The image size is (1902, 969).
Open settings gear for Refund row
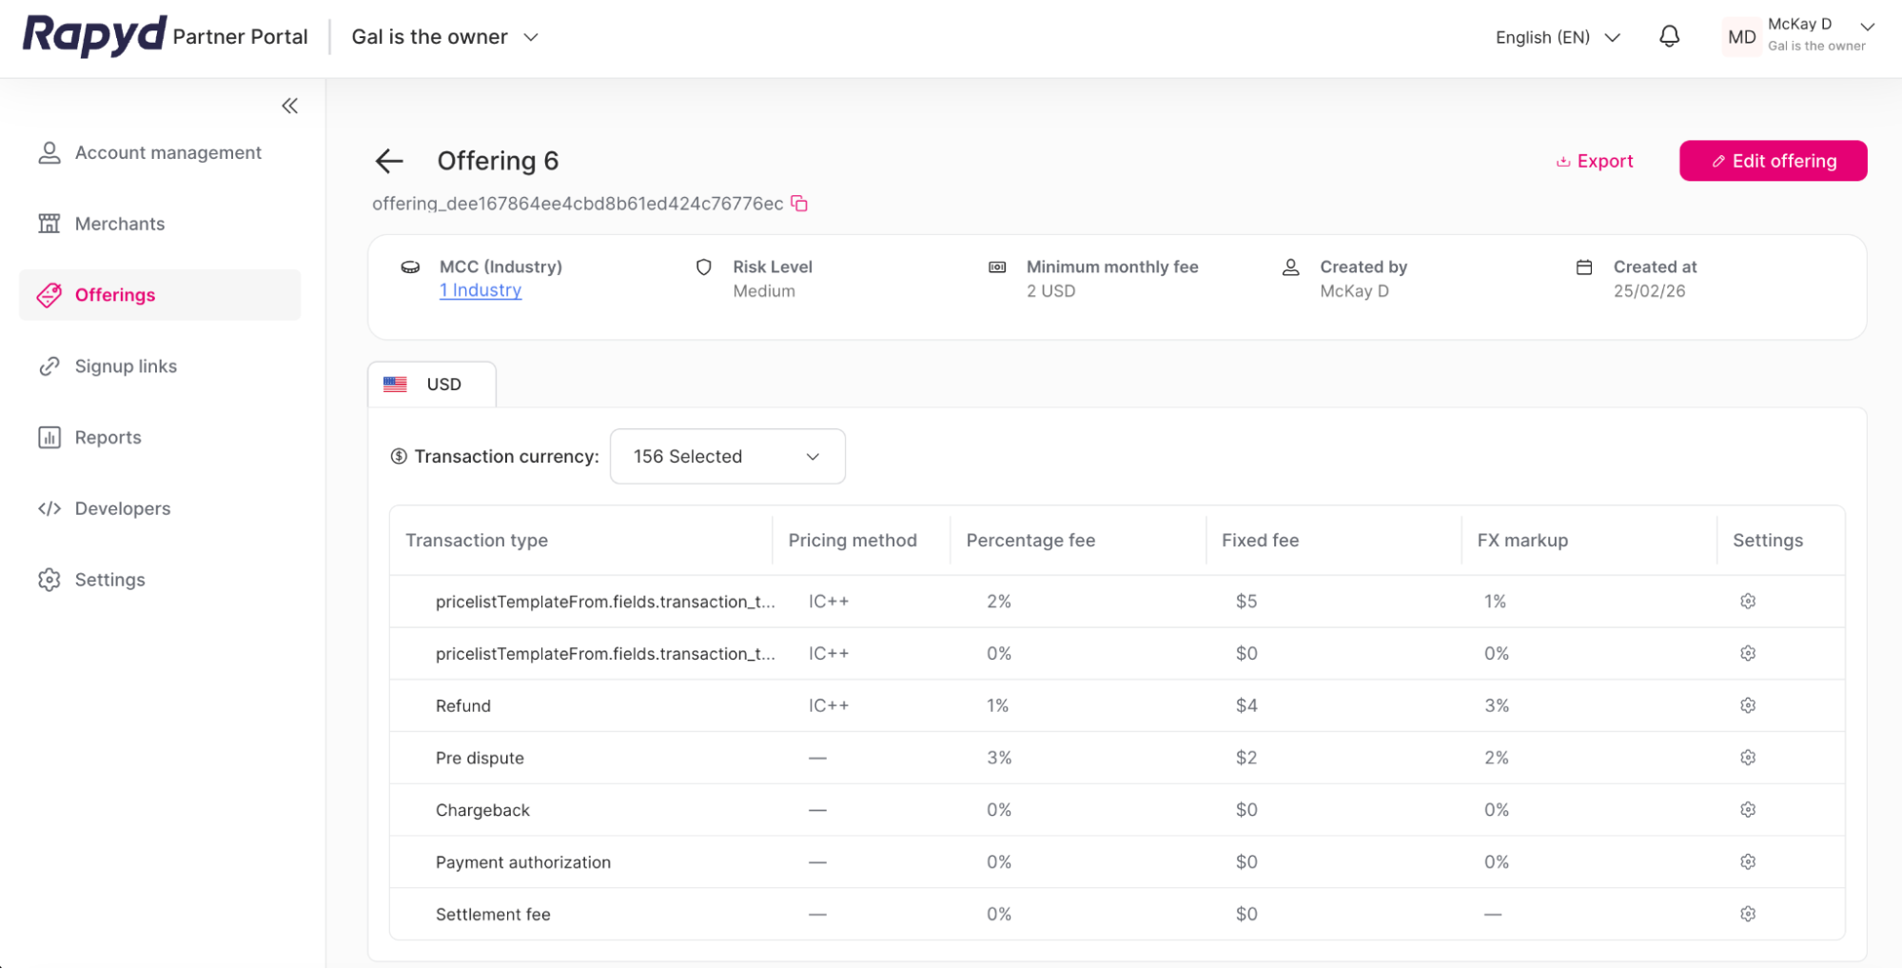click(x=1747, y=705)
